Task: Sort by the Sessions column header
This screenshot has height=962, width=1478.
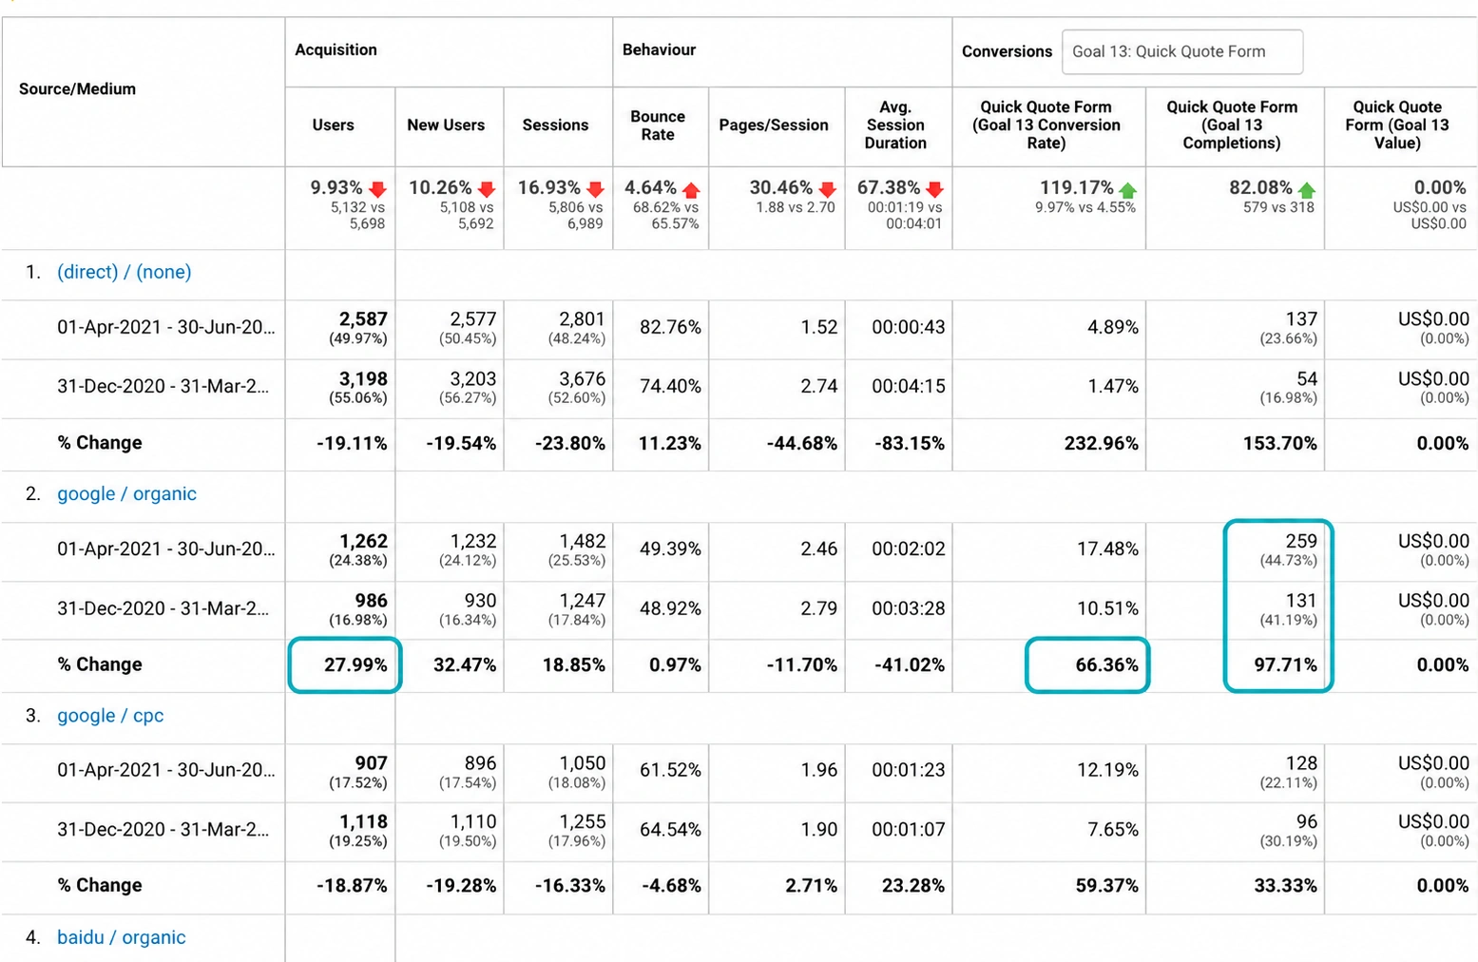Action: tap(555, 125)
